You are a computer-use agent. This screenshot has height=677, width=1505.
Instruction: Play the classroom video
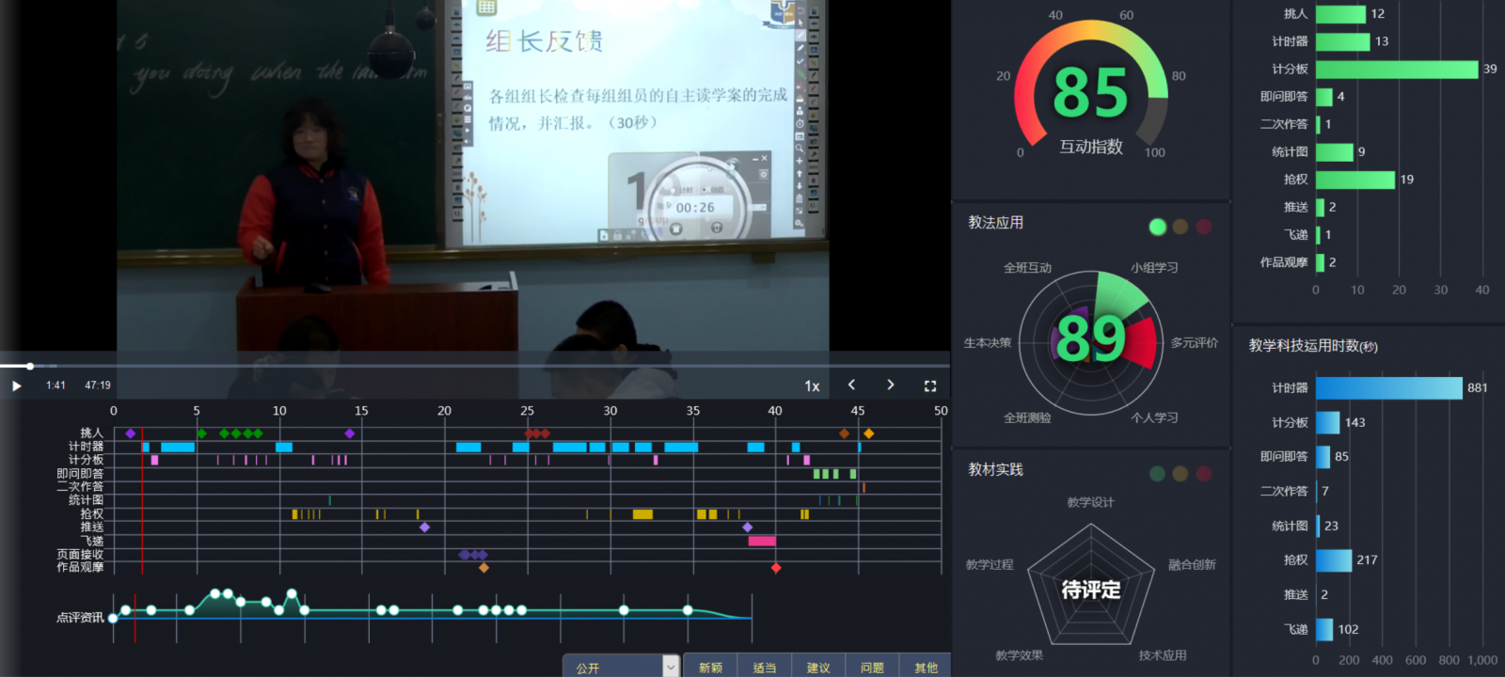point(16,386)
